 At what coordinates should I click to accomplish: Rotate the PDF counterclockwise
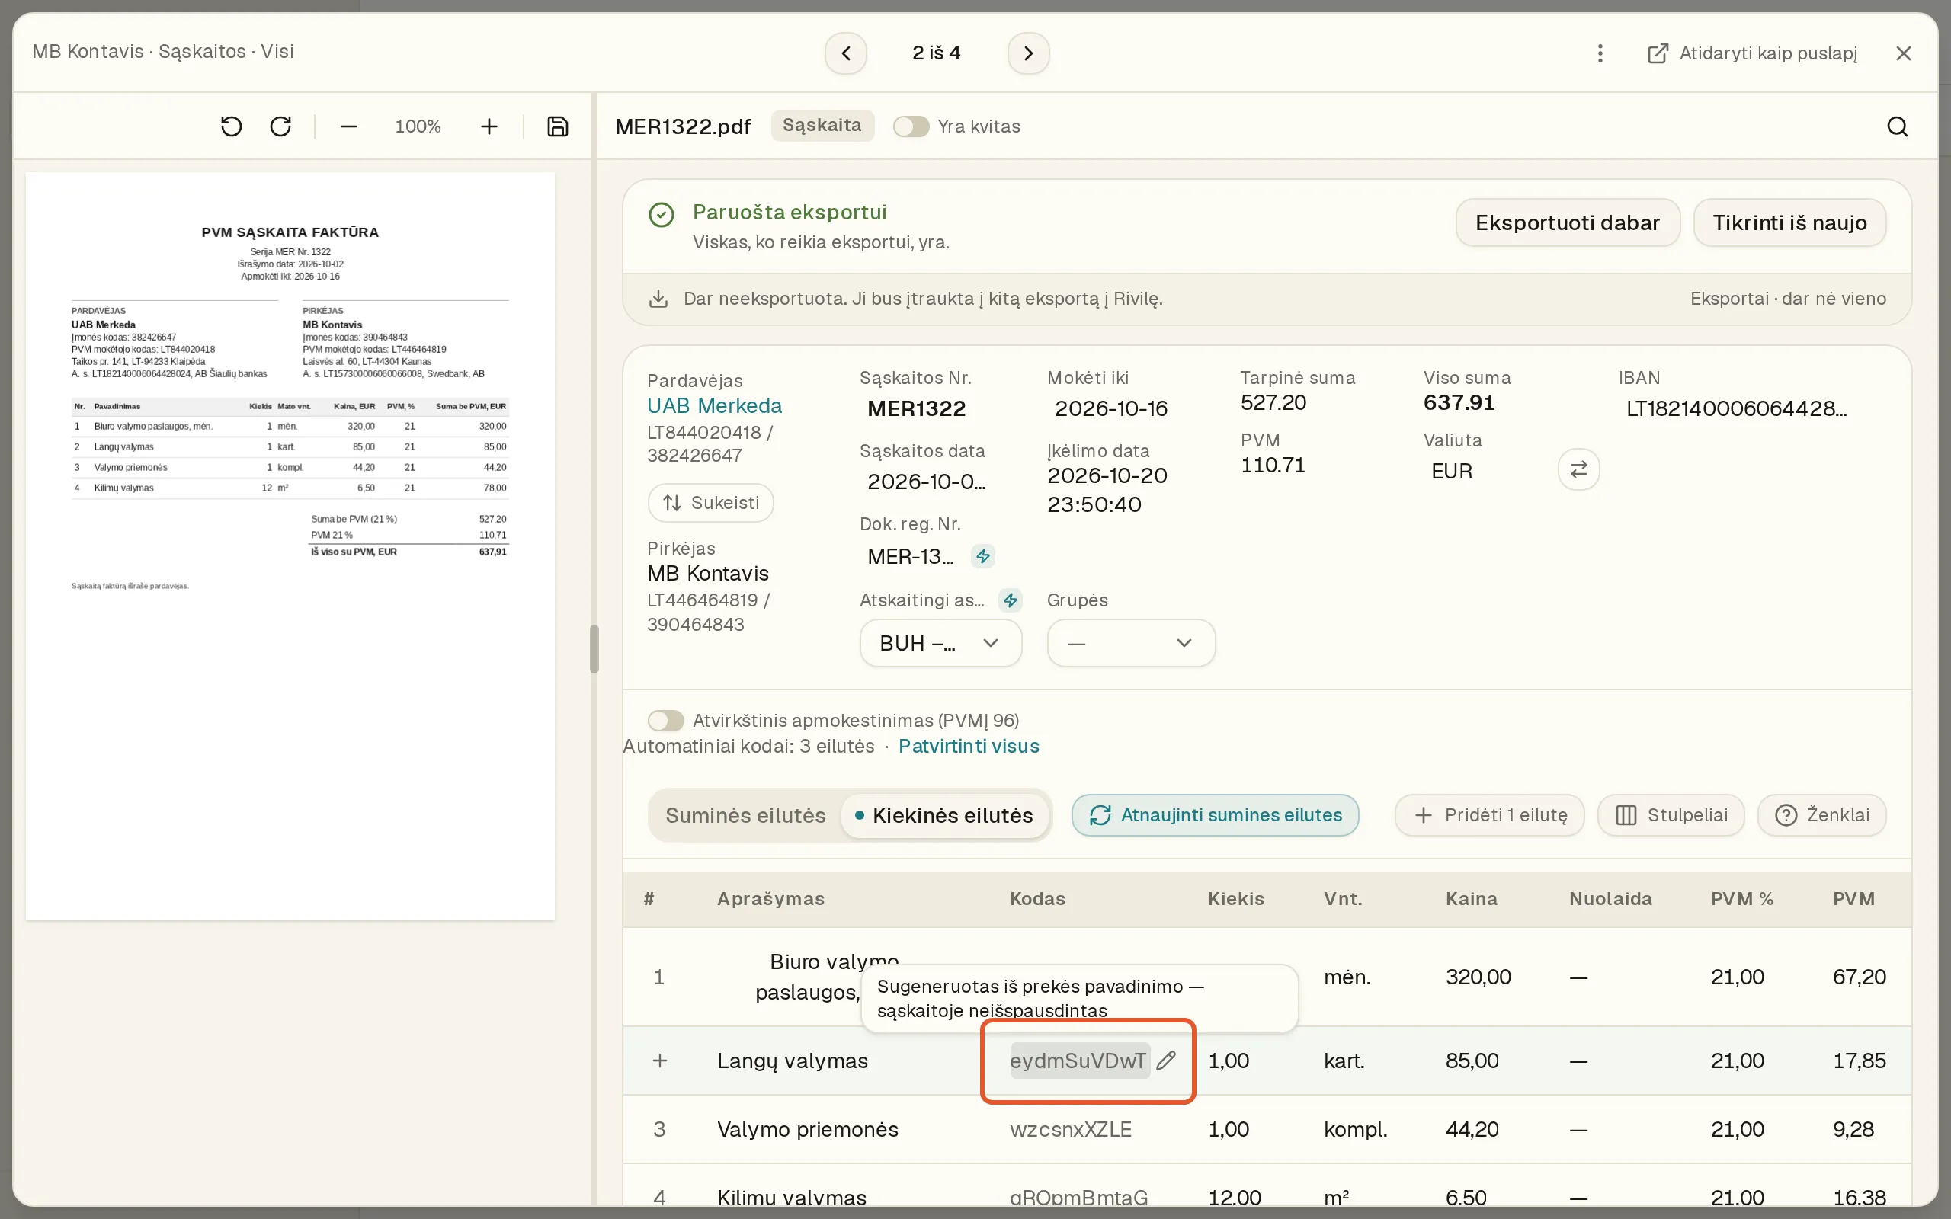point(232,126)
